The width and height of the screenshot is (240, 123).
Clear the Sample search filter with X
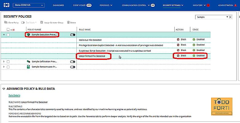(230, 17)
